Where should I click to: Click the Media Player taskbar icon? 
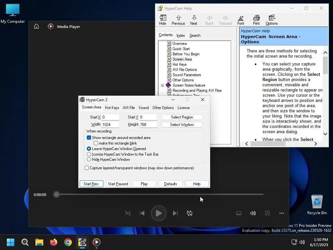coord(96,242)
